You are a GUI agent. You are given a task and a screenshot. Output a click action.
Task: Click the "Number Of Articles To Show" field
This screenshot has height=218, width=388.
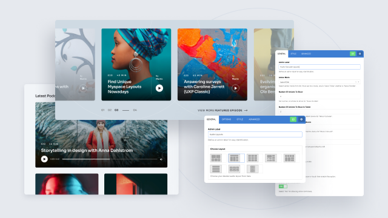[319, 97]
